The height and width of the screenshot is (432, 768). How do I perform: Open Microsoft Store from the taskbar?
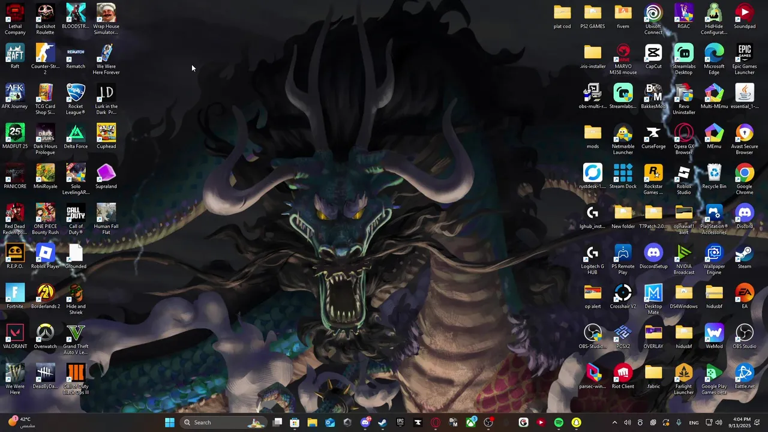coord(295,422)
